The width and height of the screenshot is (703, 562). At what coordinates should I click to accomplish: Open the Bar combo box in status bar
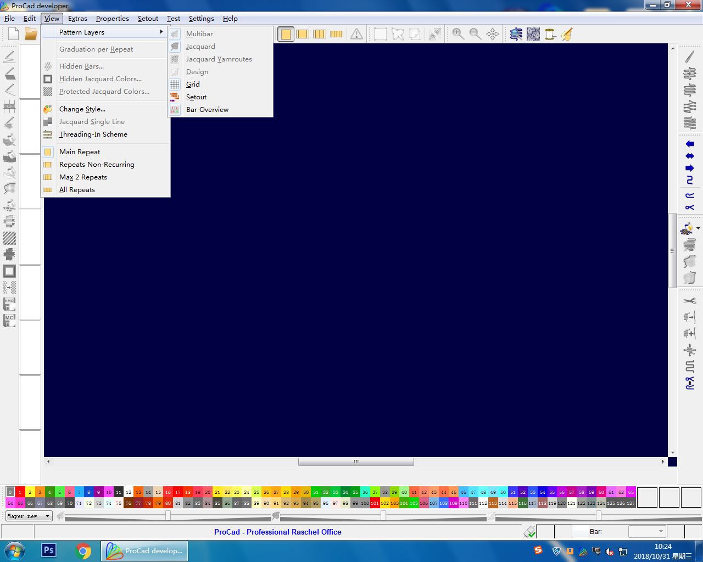click(647, 531)
